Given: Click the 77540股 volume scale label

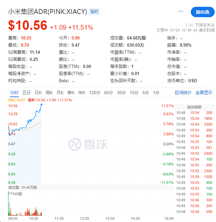Looking at the screenshot, I should (15, 194).
